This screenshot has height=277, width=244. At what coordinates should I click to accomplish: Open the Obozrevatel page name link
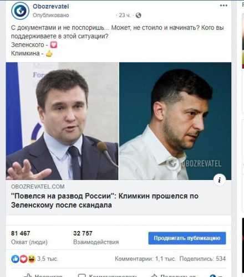50,7
